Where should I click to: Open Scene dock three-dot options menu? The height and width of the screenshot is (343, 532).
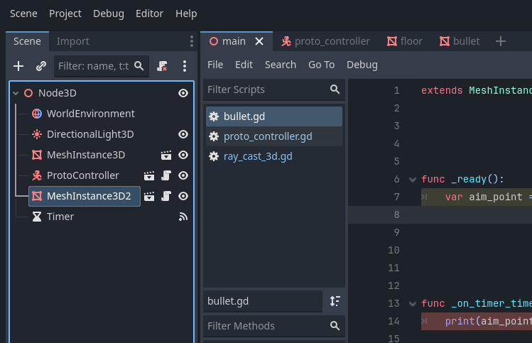pyautogui.click(x=185, y=66)
